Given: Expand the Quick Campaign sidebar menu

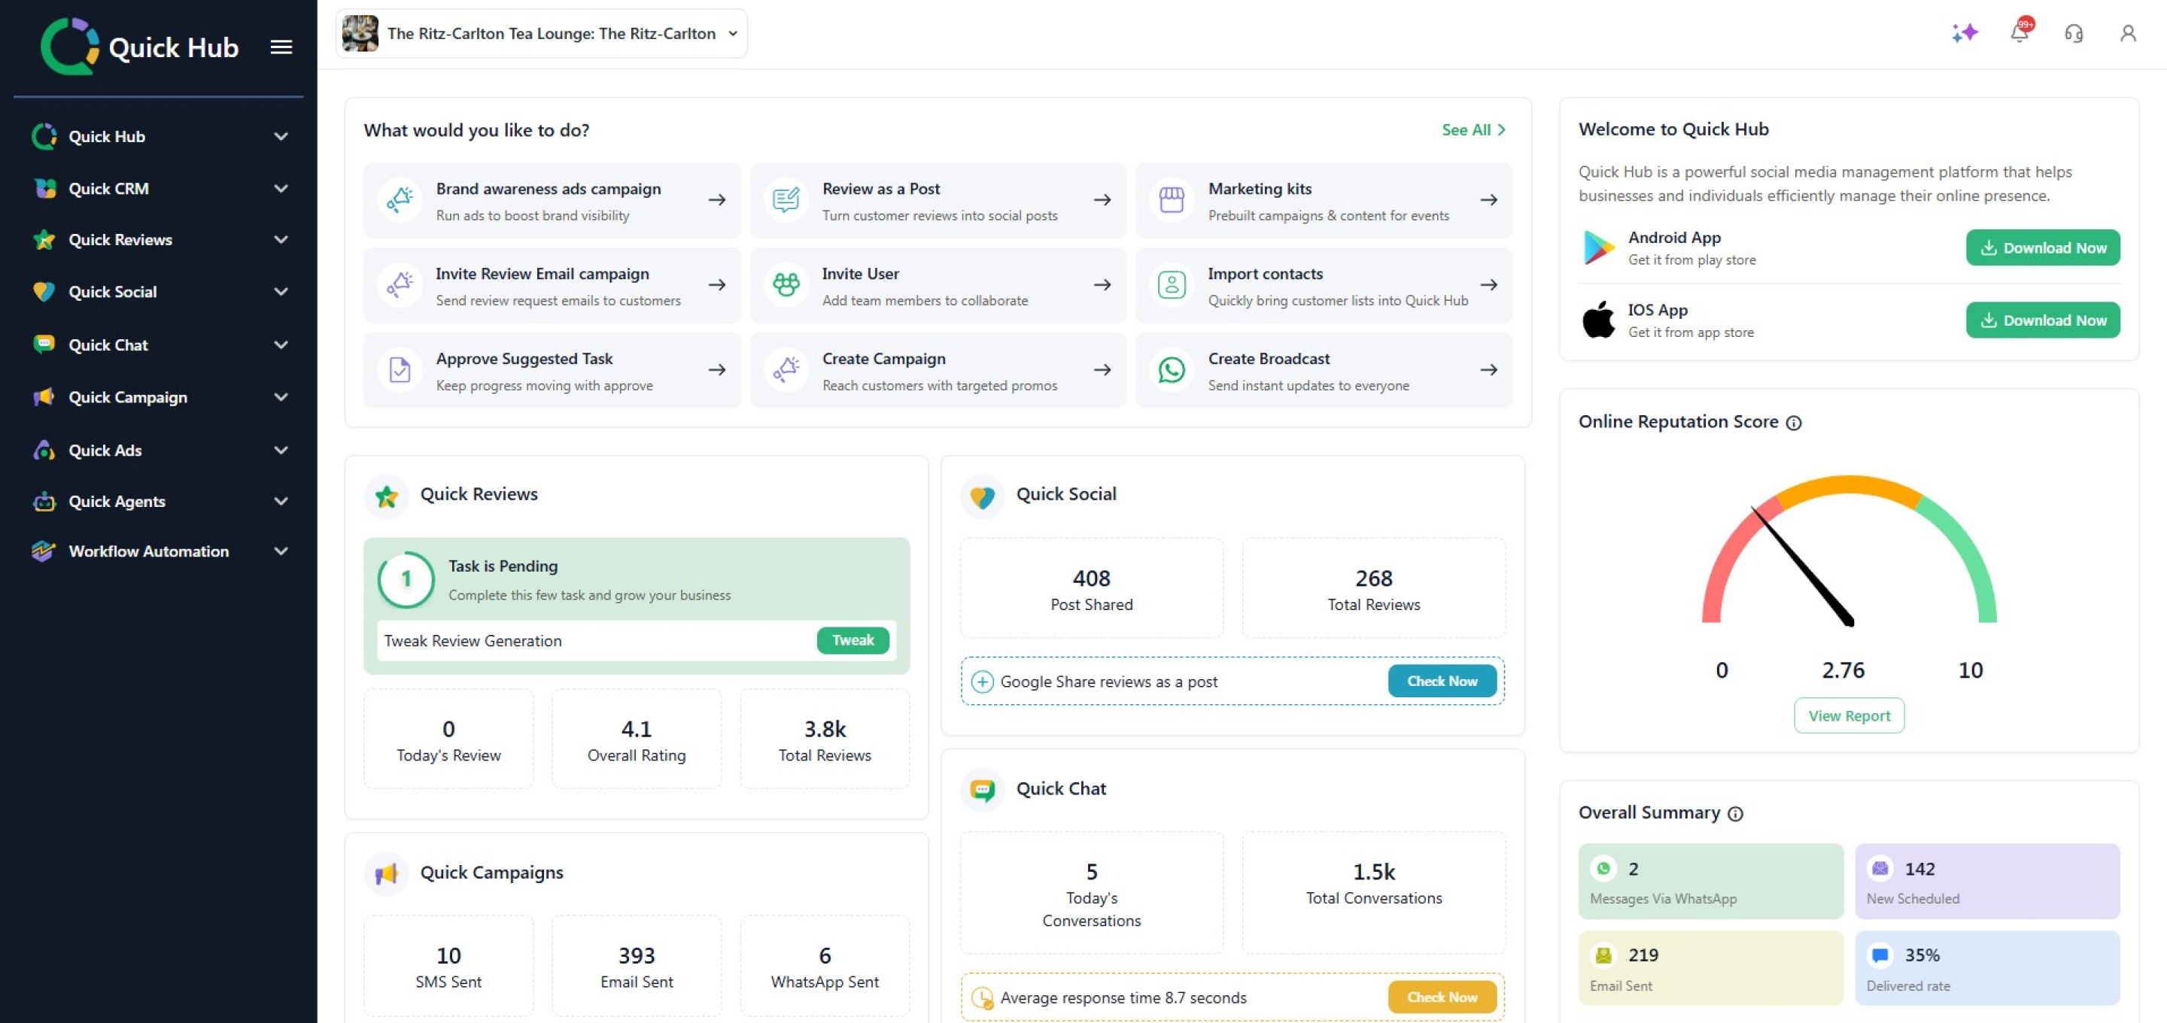Looking at the screenshot, I should point(281,397).
